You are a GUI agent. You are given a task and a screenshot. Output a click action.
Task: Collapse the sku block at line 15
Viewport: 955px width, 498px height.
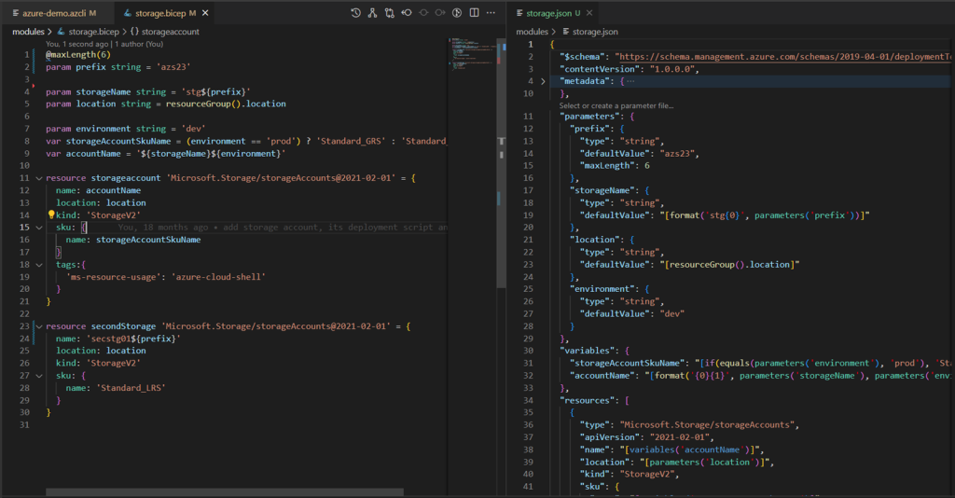click(x=38, y=227)
